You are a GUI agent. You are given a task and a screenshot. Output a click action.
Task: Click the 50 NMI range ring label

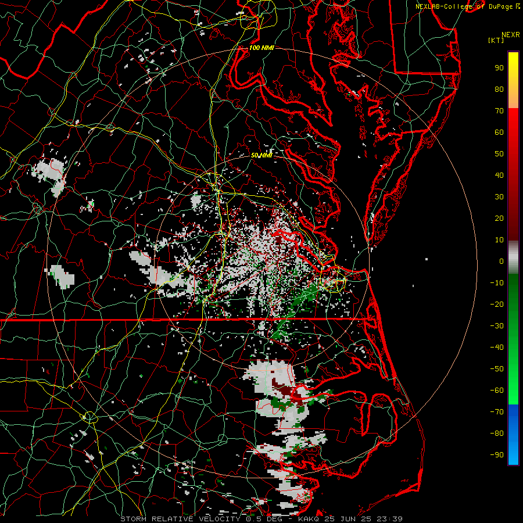pyautogui.click(x=261, y=156)
